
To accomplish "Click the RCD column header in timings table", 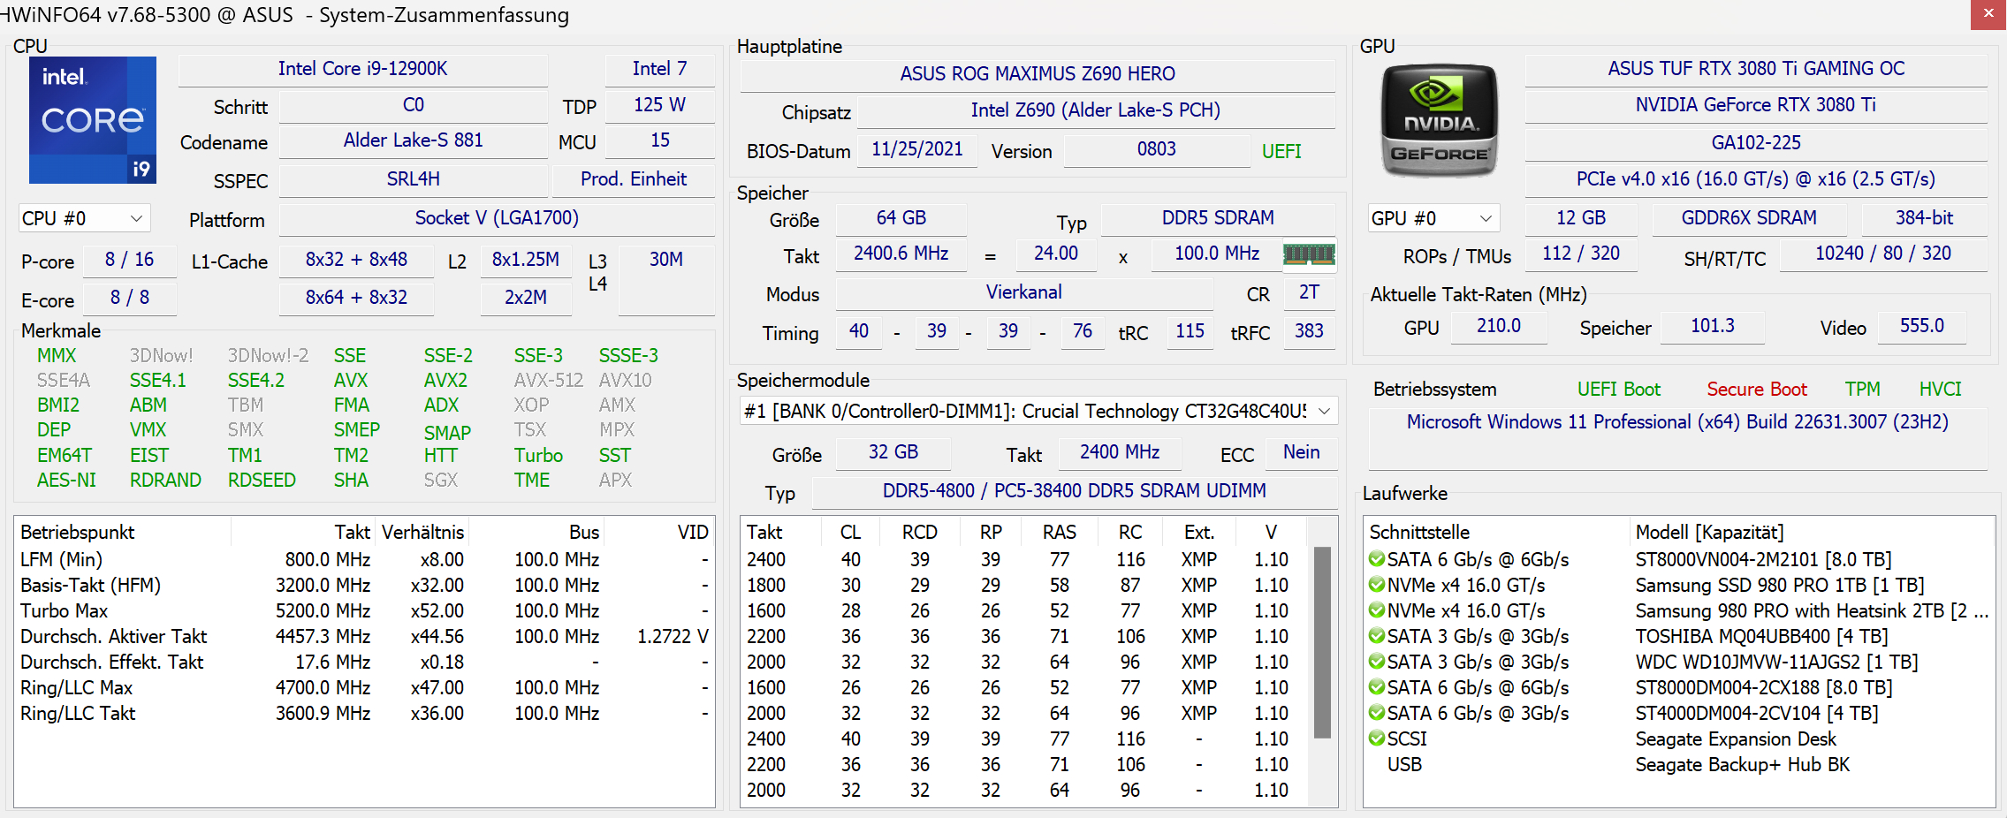I will pos(920,532).
